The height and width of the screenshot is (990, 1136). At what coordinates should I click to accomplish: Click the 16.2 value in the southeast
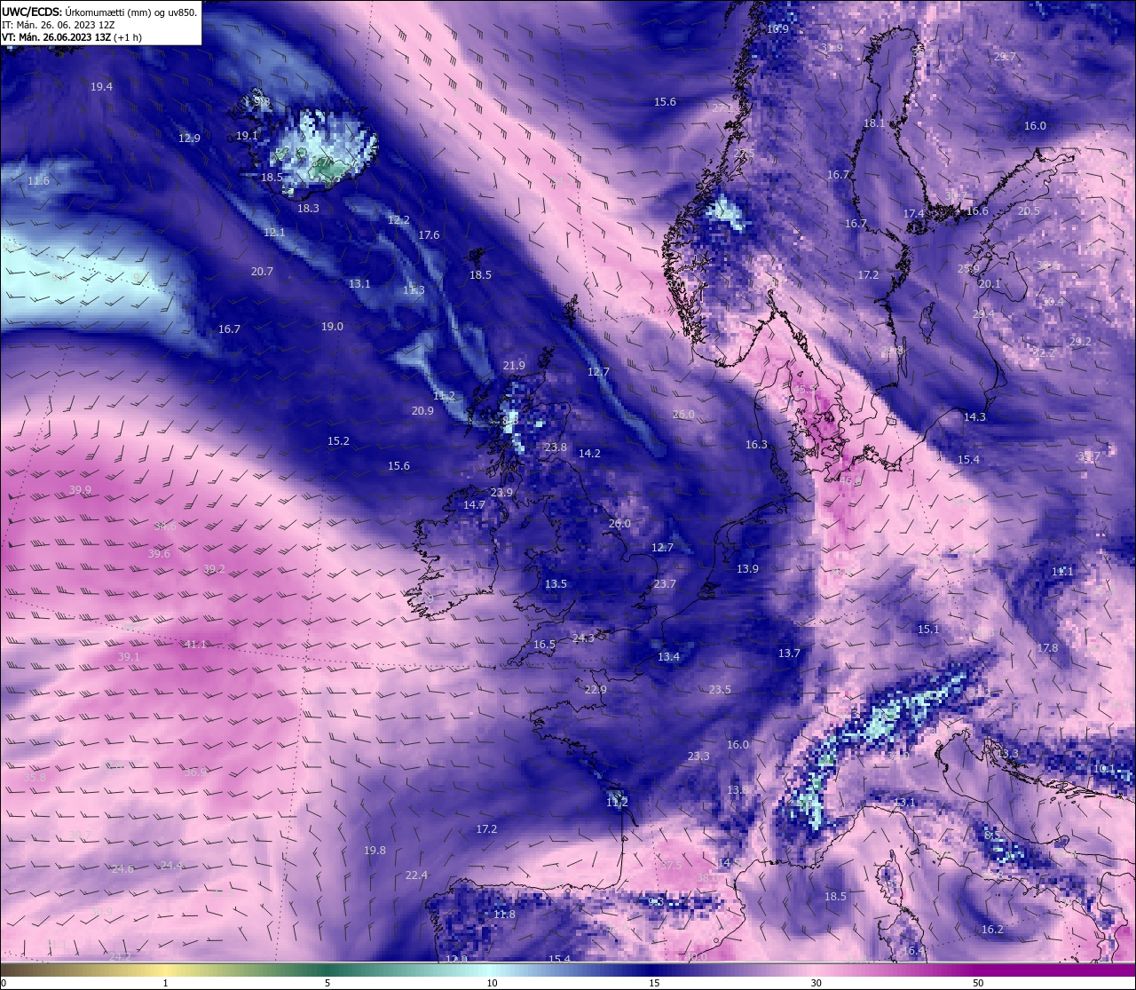coord(992,930)
